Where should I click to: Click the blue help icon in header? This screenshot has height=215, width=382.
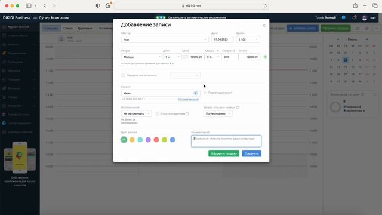[344, 17]
